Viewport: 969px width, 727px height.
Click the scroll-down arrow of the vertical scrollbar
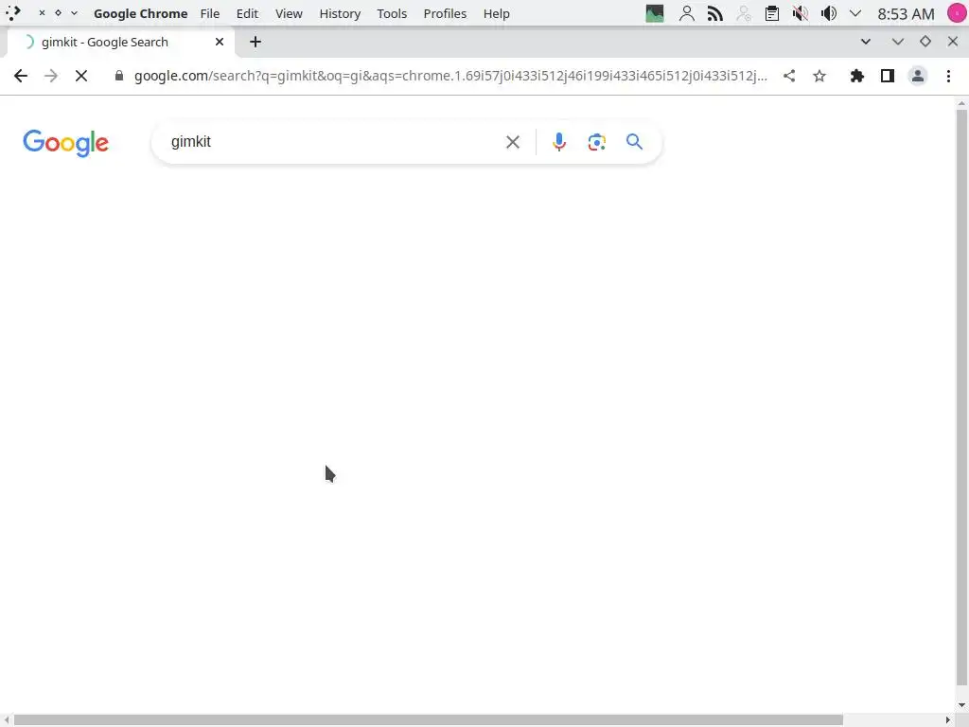coord(961,705)
